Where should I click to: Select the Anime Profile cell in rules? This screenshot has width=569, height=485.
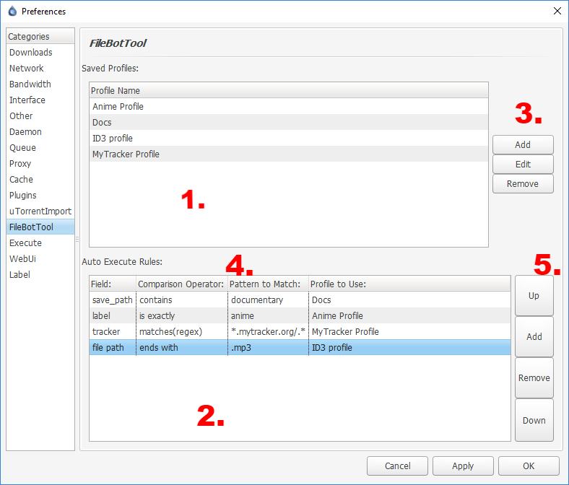[409, 316]
